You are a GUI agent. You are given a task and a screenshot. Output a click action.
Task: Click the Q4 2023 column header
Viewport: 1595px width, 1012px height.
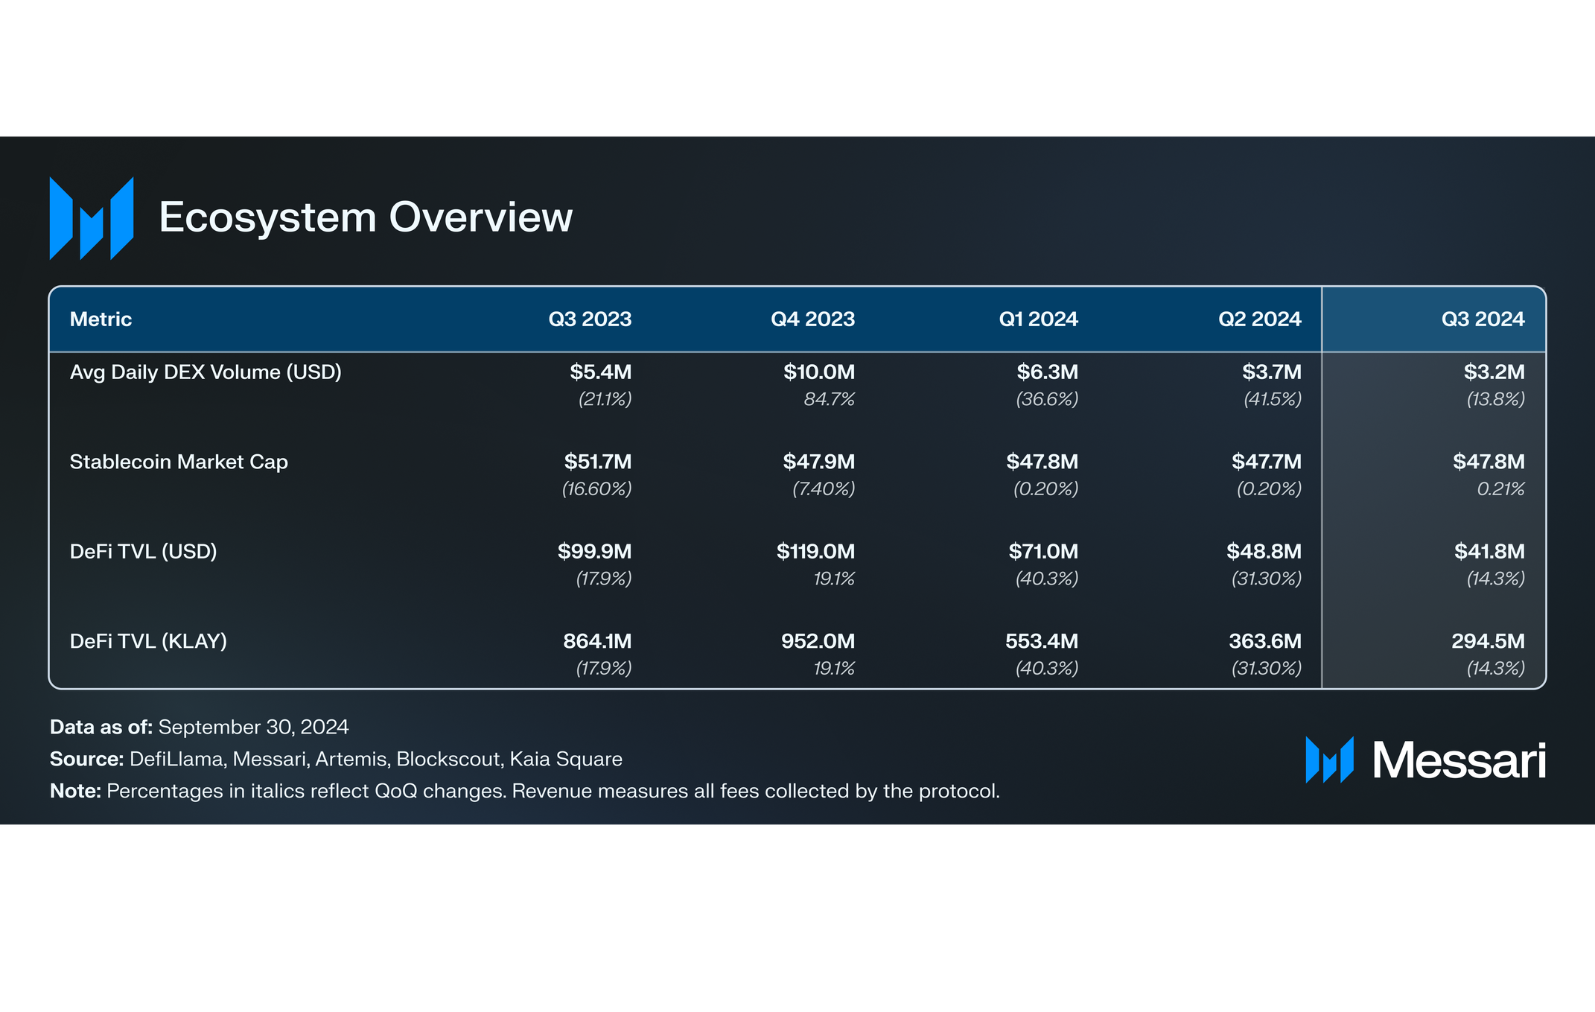(812, 319)
